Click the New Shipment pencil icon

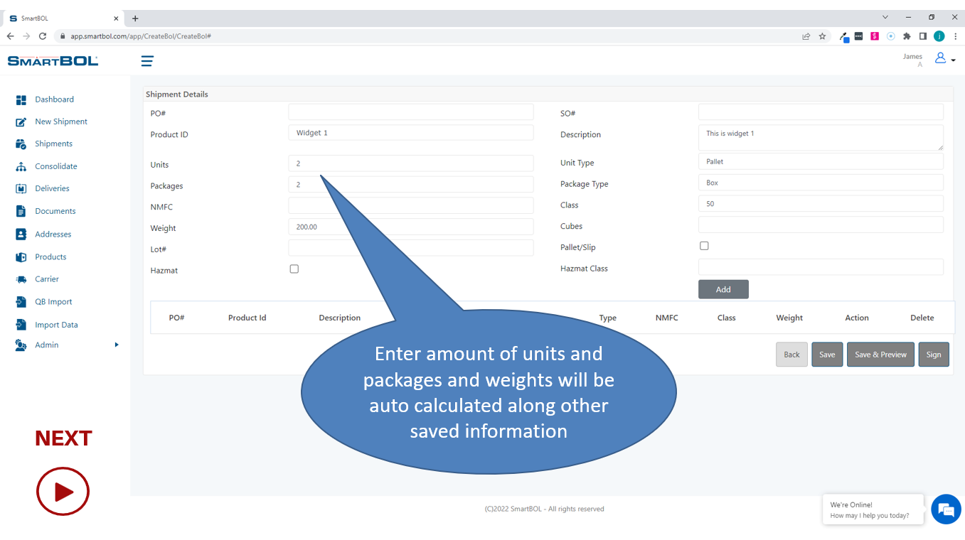pos(21,122)
